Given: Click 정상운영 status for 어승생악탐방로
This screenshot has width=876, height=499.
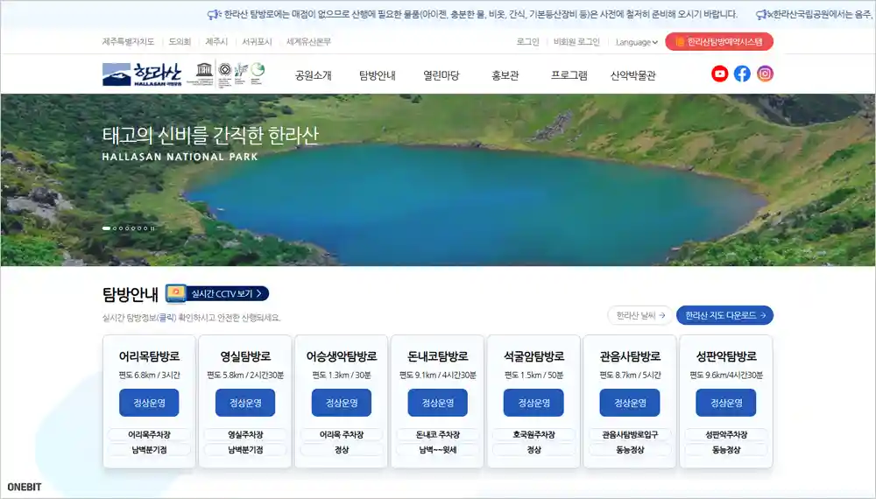Looking at the screenshot, I should [342, 403].
